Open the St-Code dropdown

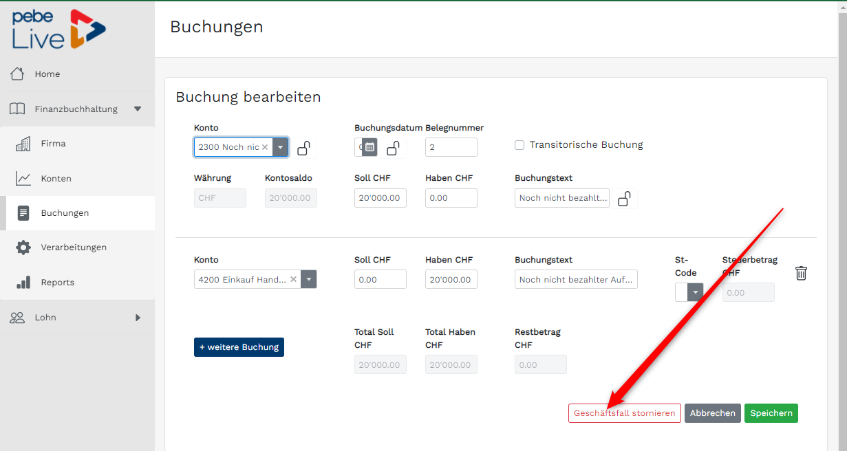pos(695,292)
